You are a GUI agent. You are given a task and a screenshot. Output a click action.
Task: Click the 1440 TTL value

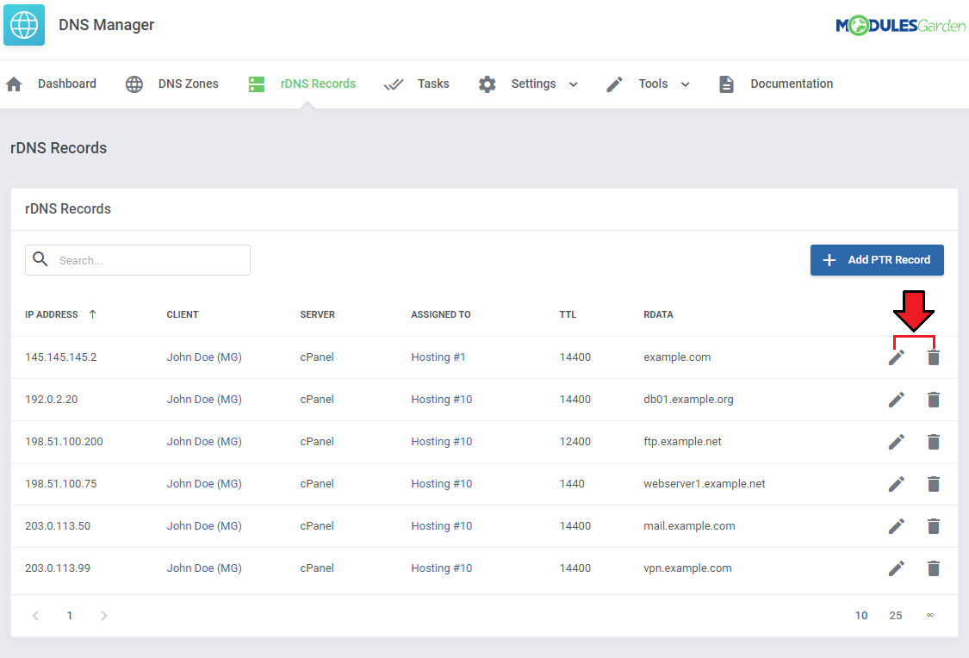pyautogui.click(x=572, y=484)
